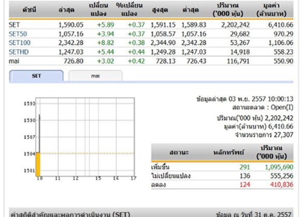
Task: Select advancing securities count 291
Action: pyautogui.click(x=245, y=167)
